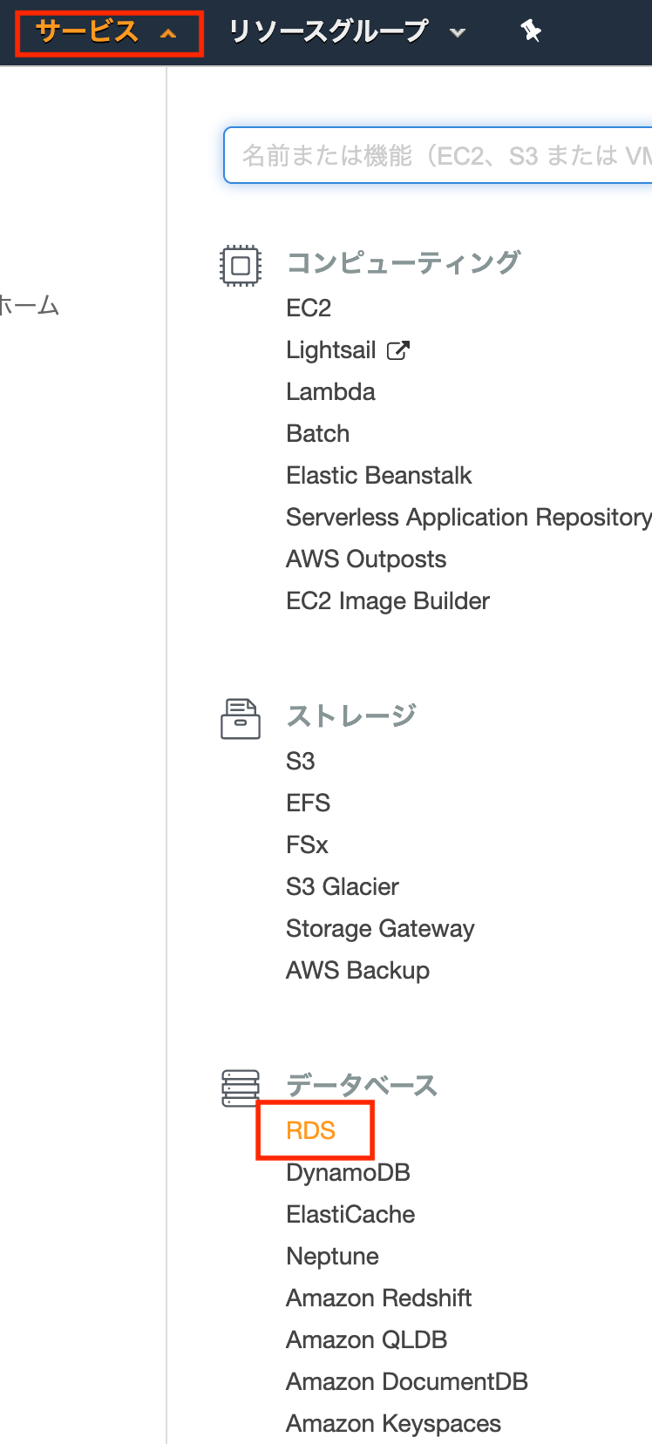Open S3 from the storage section
The height and width of the screenshot is (1444, 652).
pyautogui.click(x=300, y=760)
